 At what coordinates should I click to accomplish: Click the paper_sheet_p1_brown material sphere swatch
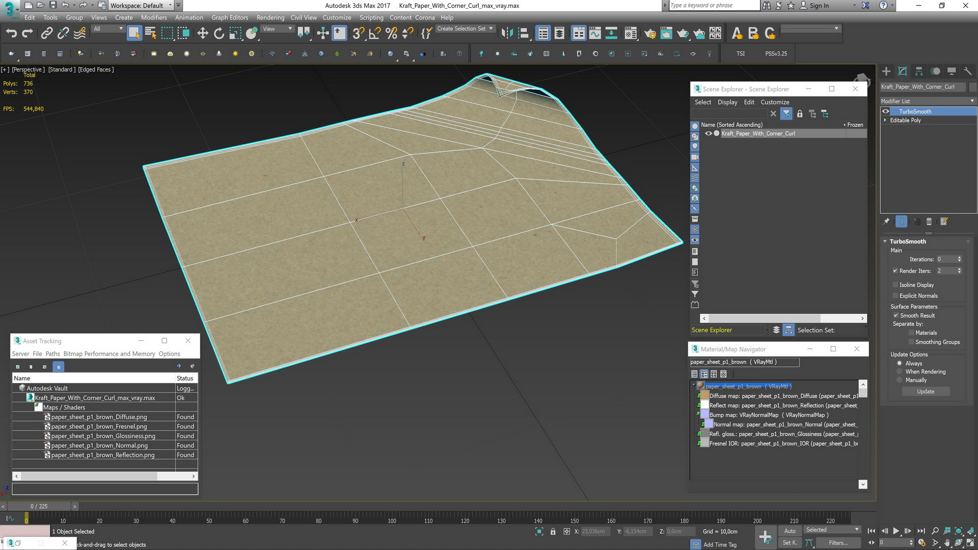[x=700, y=386]
